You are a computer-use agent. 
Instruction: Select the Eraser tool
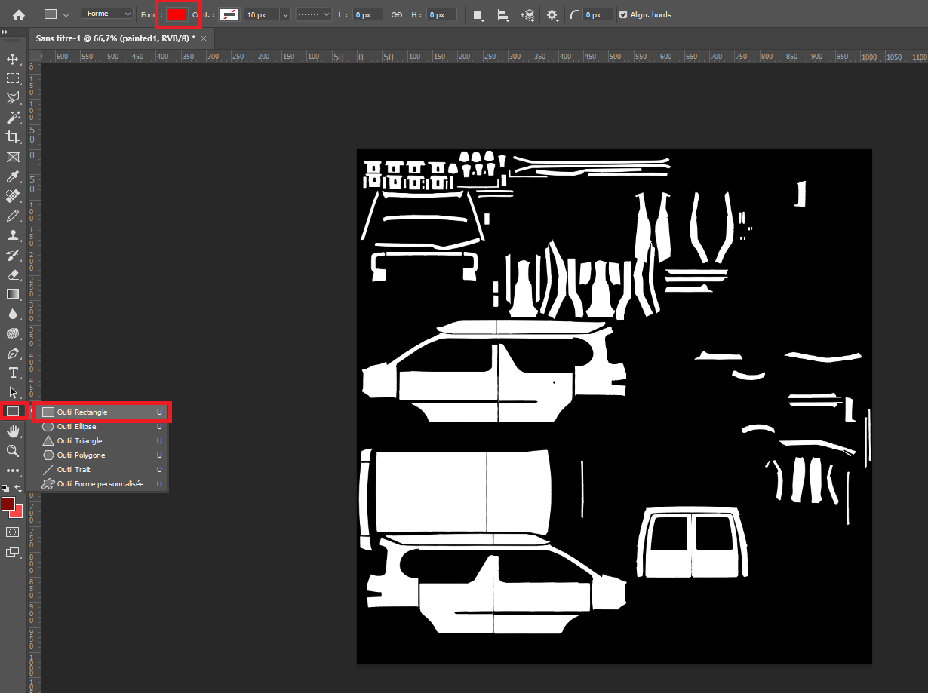pos(13,274)
